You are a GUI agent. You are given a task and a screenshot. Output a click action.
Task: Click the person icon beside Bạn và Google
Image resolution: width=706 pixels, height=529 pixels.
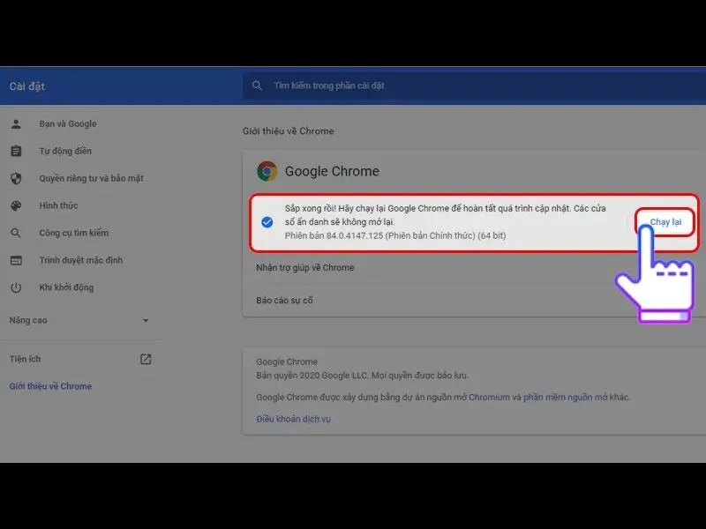[16, 123]
